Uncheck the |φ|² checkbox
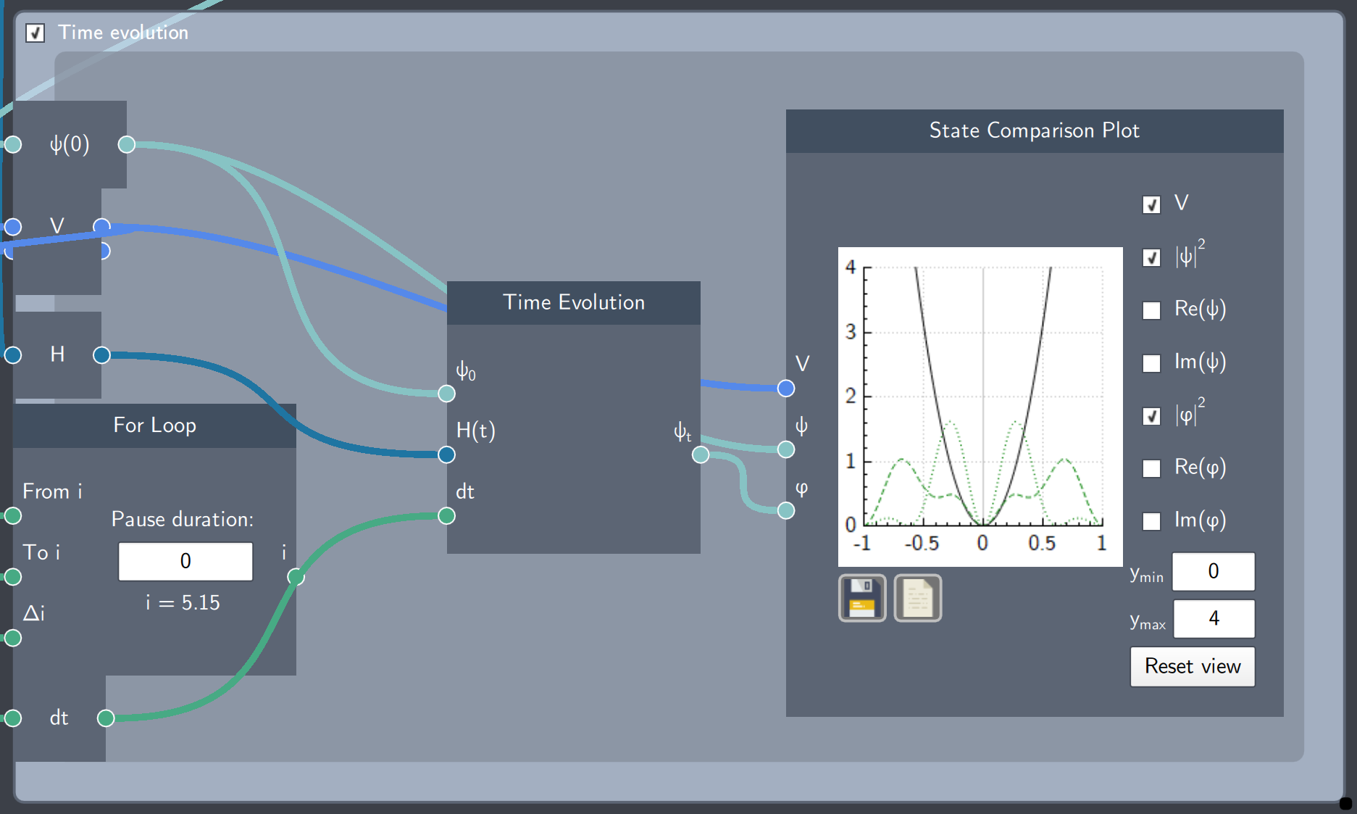 pyautogui.click(x=1151, y=415)
